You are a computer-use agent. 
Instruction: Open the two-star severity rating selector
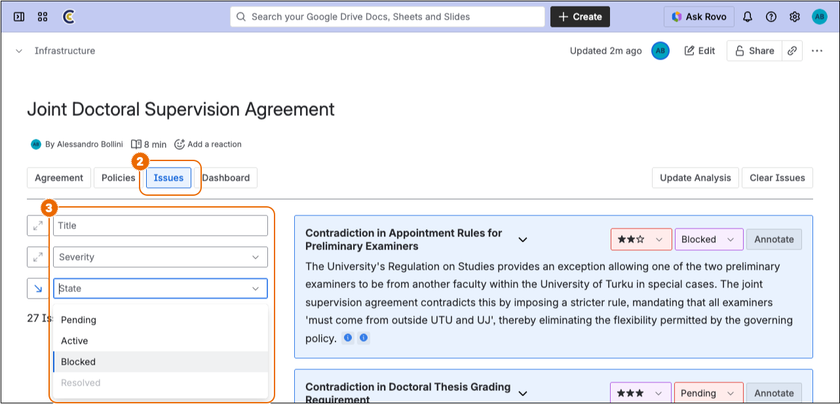click(x=640, y=240)
